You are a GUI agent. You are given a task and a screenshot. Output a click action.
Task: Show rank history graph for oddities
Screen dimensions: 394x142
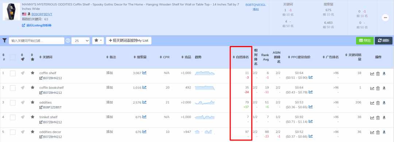pyautogui.click(x=372, y=103)
